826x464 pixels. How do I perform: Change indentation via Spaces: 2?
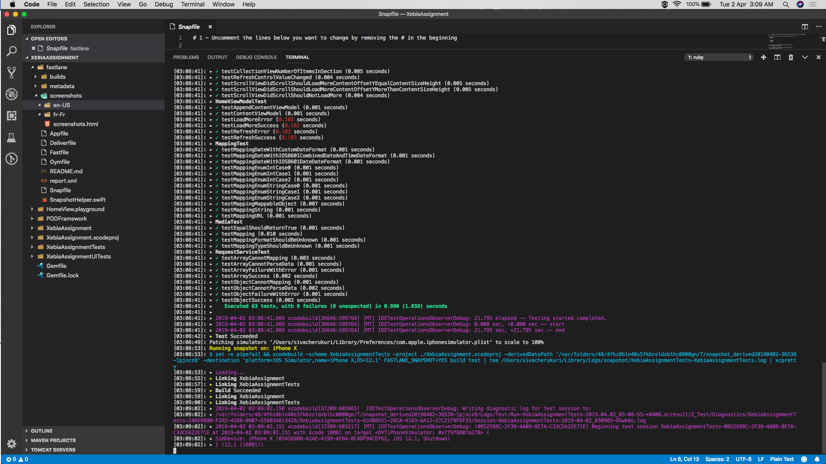717,459
